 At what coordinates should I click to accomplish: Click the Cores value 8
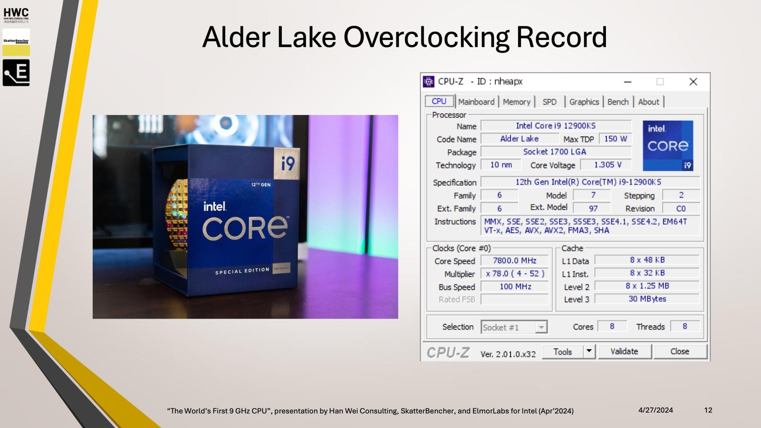coord(612,326)
